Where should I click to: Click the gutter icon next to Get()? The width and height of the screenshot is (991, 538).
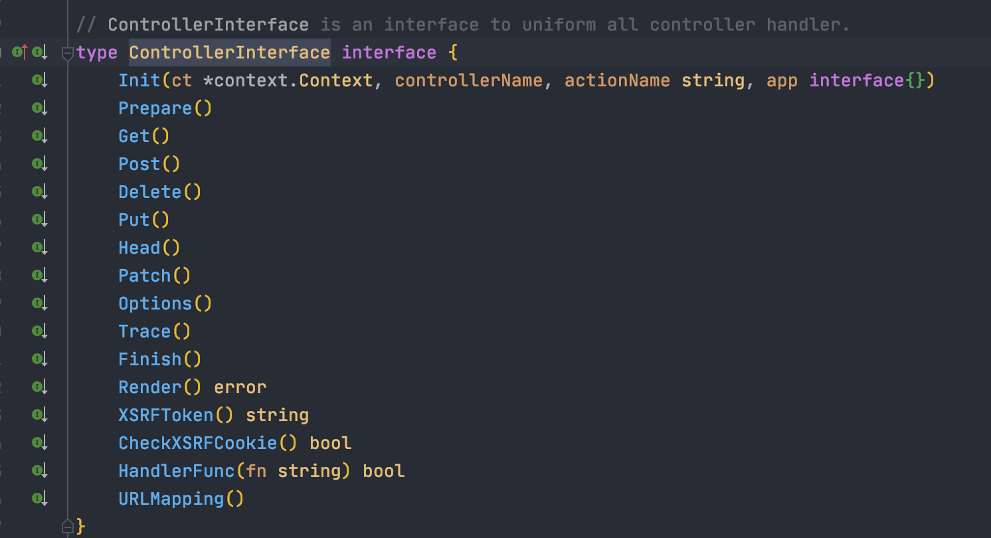coord(39,136)
